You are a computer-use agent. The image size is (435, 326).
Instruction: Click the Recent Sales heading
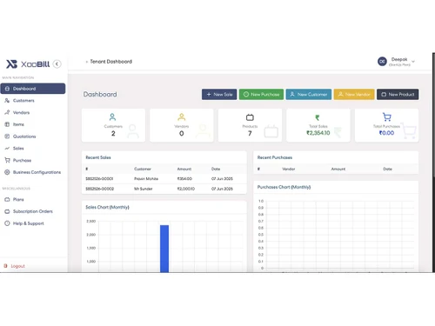click(98, 157)
